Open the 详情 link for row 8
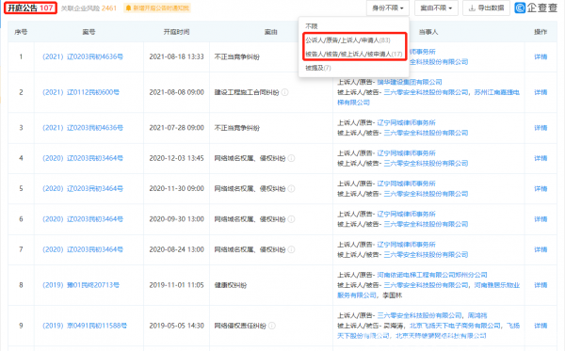Image resolution: width=565 pixels, height=351 pixels. coord(541,285)
